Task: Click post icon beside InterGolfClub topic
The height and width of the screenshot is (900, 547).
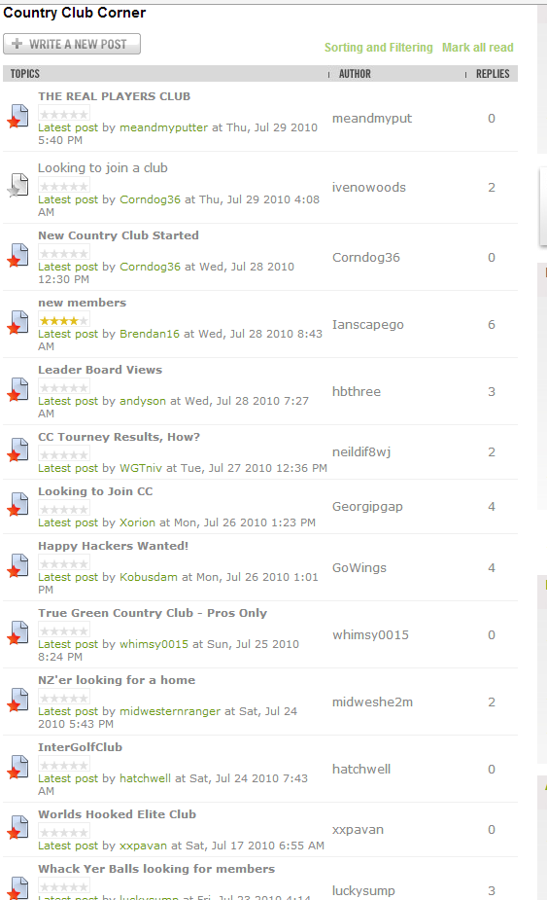Action: pos(17,768)
